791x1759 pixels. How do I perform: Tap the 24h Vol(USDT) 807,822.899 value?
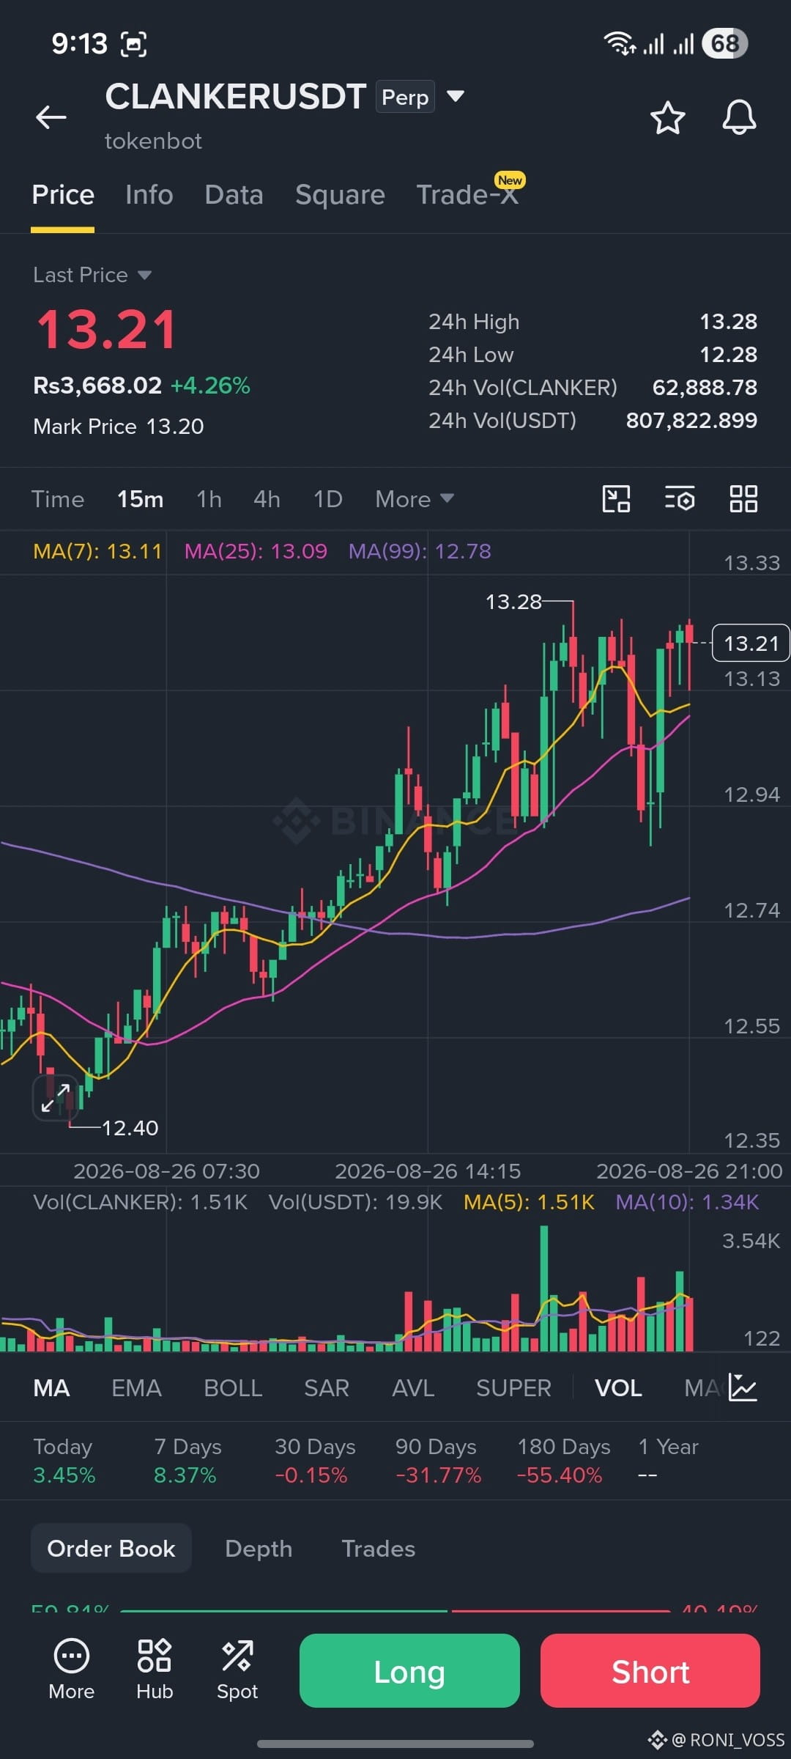[x=691, y=421]
